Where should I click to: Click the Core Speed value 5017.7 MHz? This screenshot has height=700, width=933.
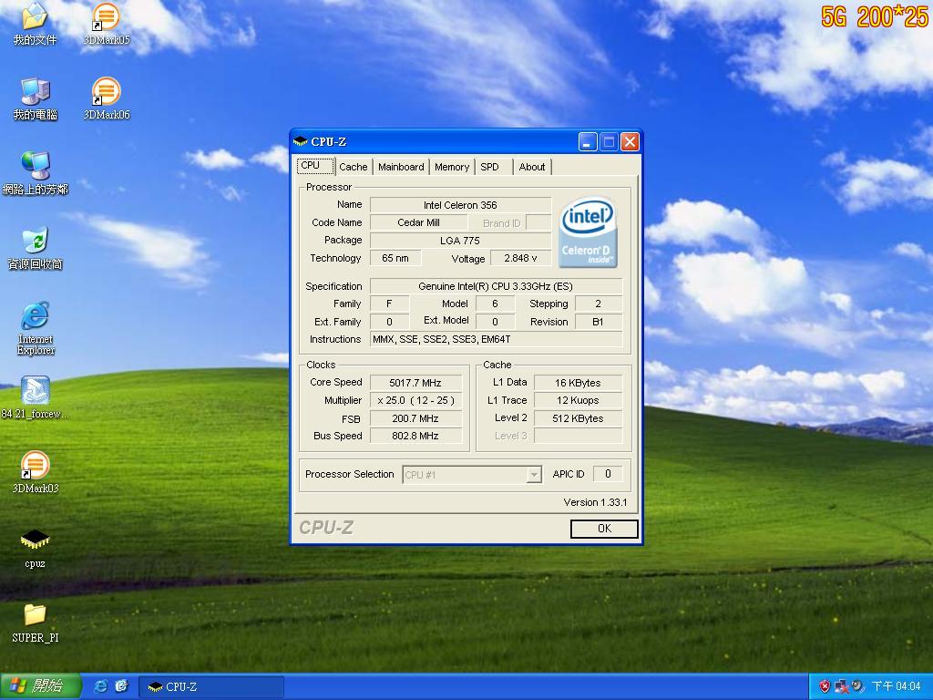pyautogui.click(x=415, y=383)
